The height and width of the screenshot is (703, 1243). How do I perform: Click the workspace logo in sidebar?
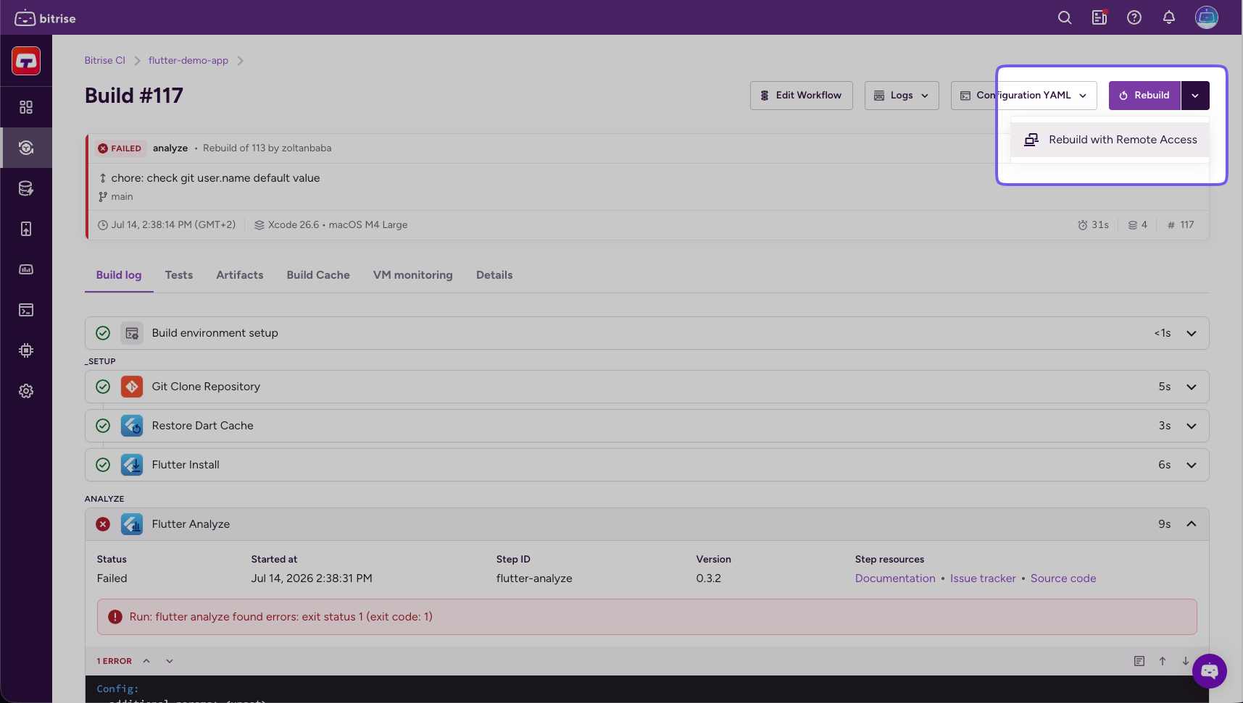click(26, 61)
